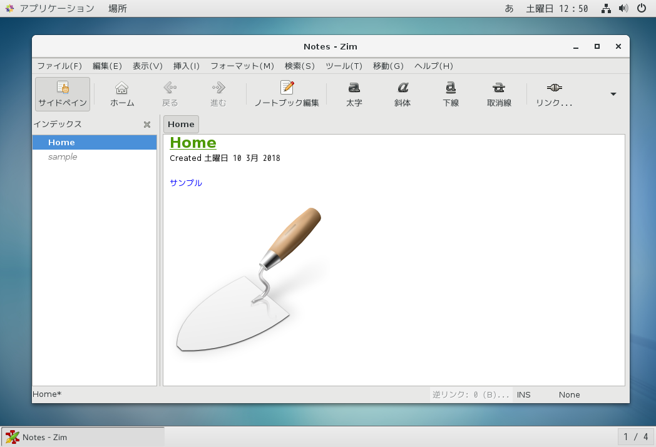
Task: Click the power icon in top panel
Action: (x=642, y=8)
